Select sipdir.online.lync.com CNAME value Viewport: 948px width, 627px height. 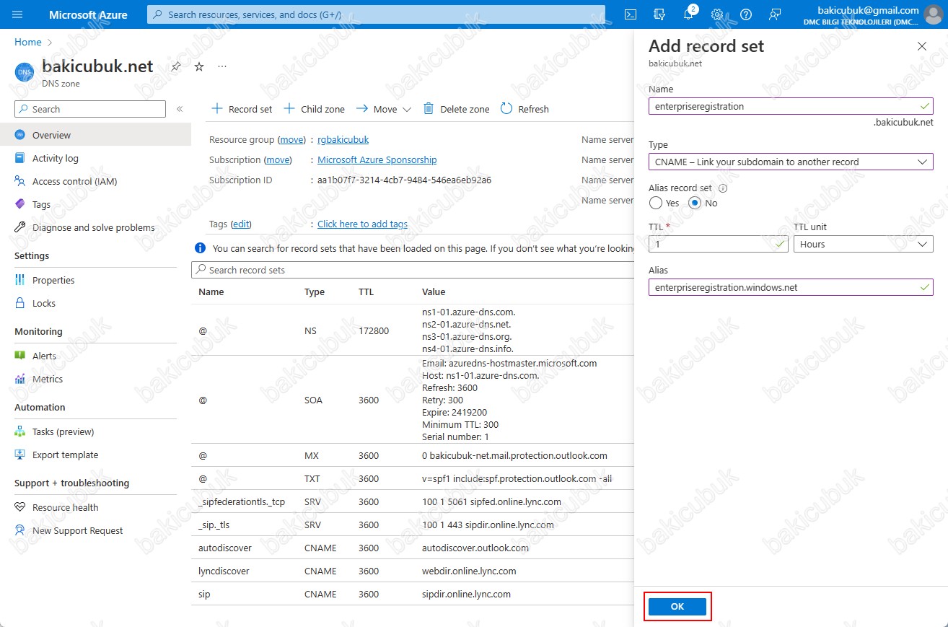click(466, 594)
